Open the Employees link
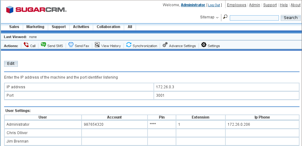Screen dimensions: 302x146 (x=236, y=5)
